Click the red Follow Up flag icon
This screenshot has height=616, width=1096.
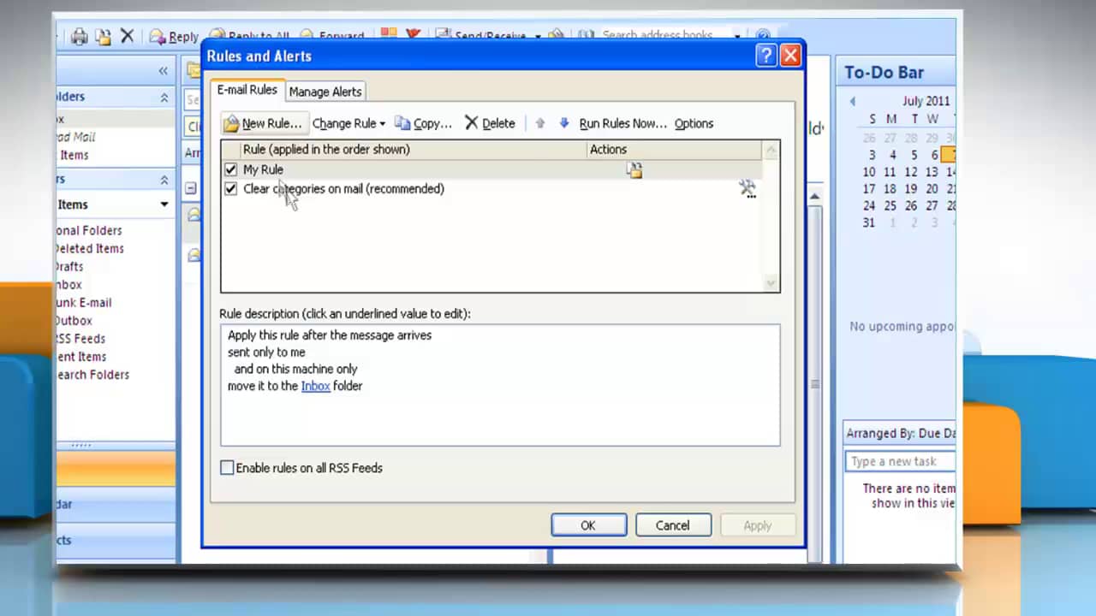click(413, 35)
